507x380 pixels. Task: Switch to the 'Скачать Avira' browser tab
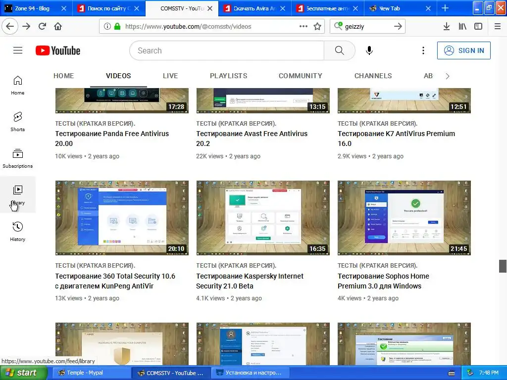tap(254, 8)
